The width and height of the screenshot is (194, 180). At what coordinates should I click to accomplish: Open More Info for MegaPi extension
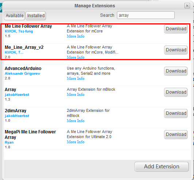point(76,142)
